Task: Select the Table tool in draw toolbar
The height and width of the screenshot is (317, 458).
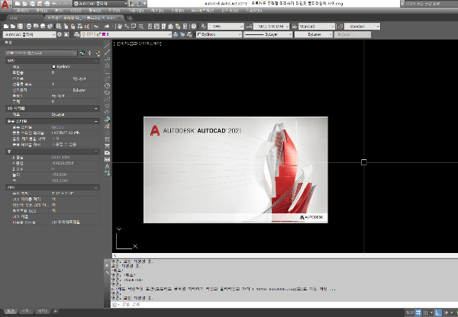Action: point(107,159)
